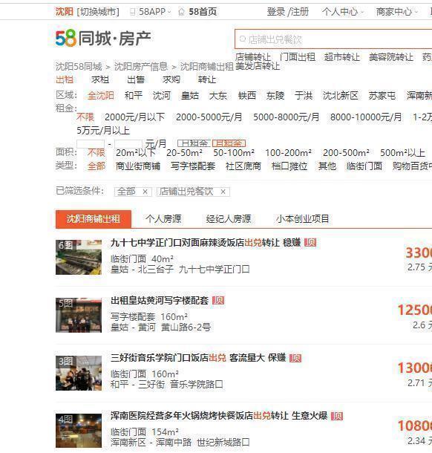Click the 注册 register link
Viewport: 432px width, 453px height.
point(299,12)
